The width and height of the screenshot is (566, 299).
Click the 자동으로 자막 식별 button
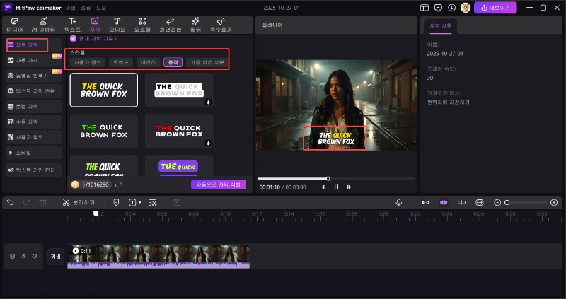point(218,184)
